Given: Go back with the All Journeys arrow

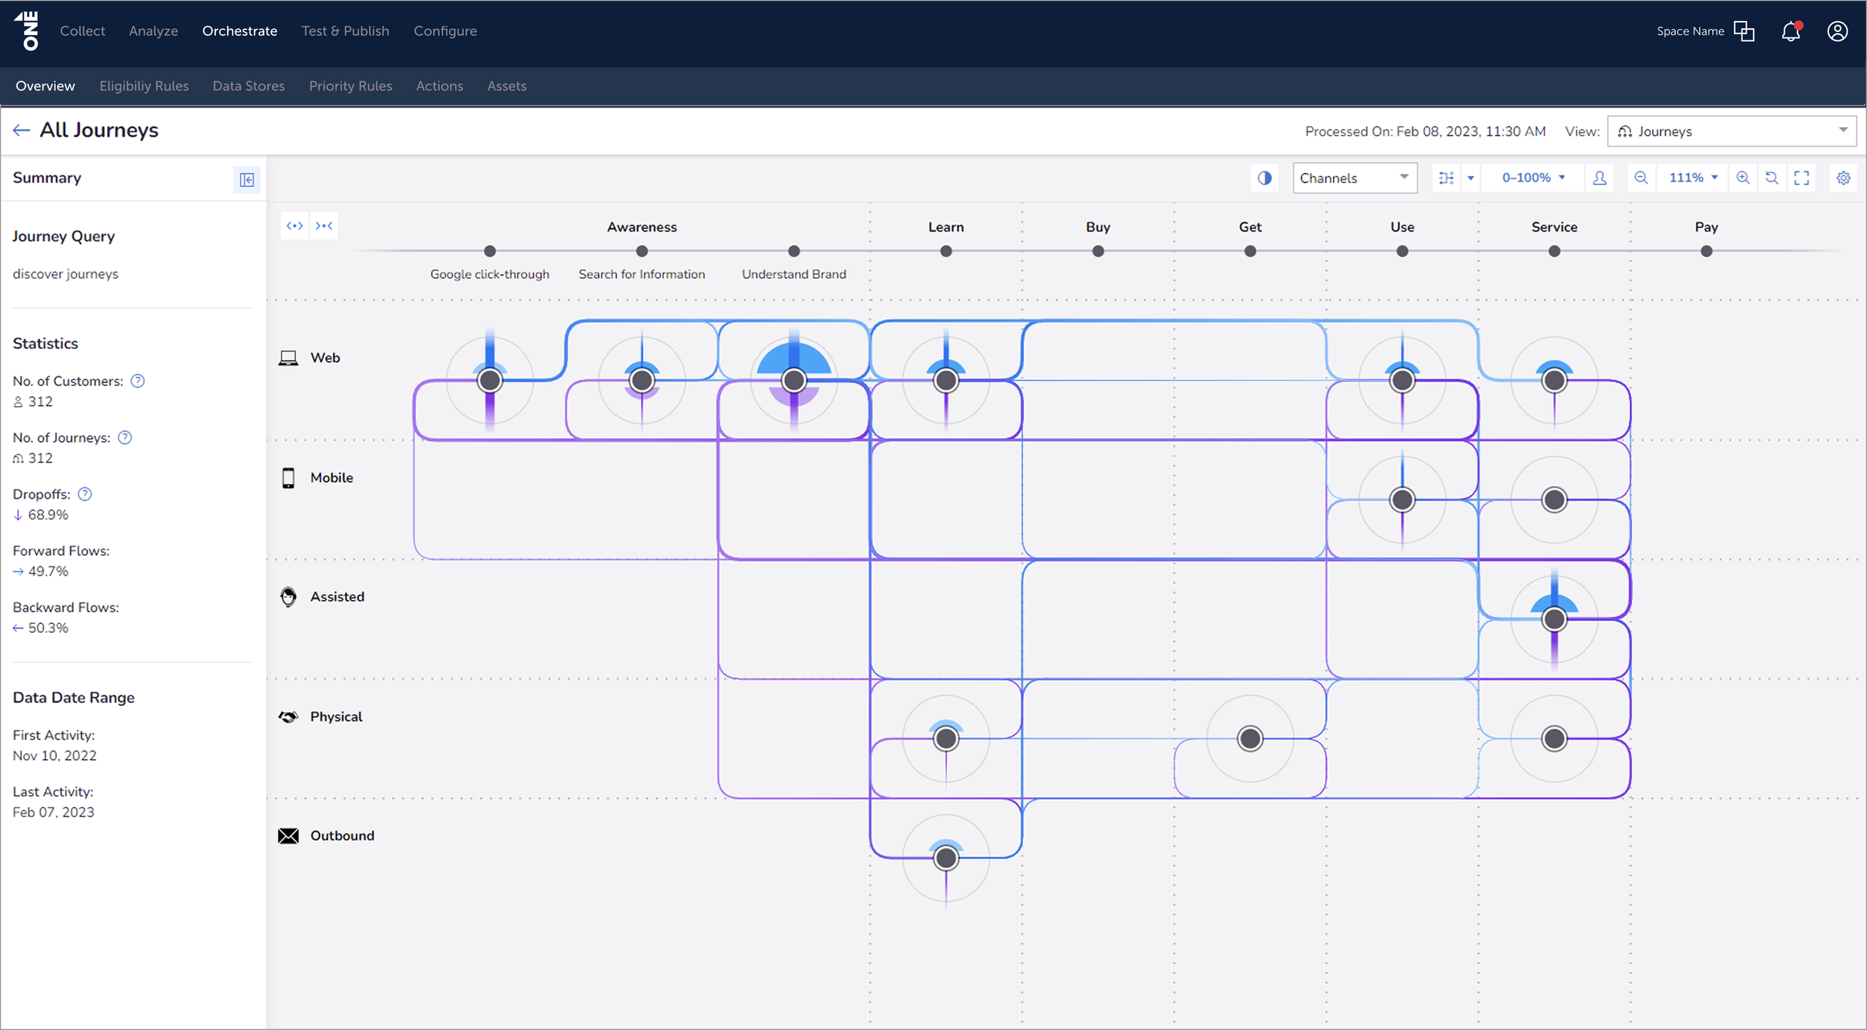Looking at the screenshot, I should [x=21, y=131].
